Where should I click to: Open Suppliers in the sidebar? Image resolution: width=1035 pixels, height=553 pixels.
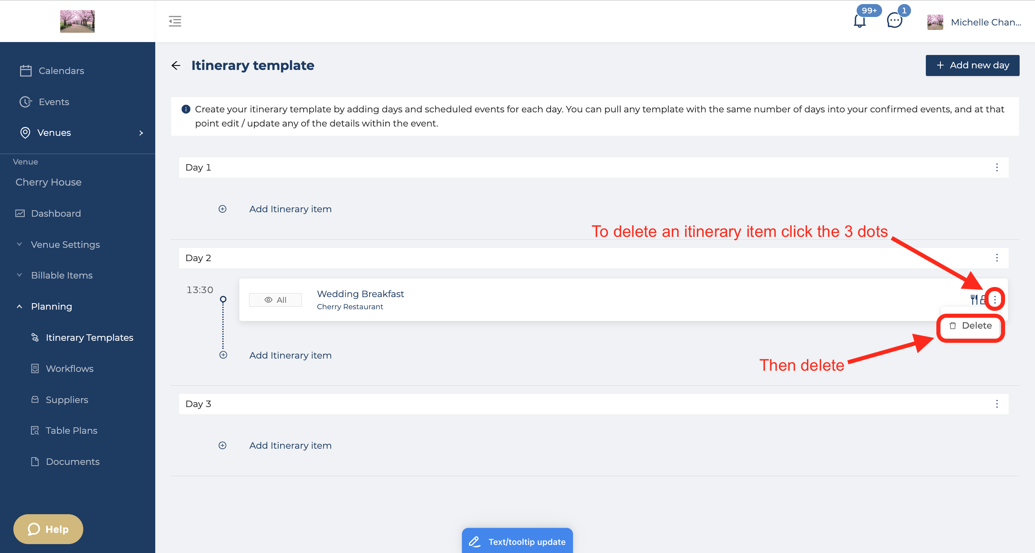[67, 400]
